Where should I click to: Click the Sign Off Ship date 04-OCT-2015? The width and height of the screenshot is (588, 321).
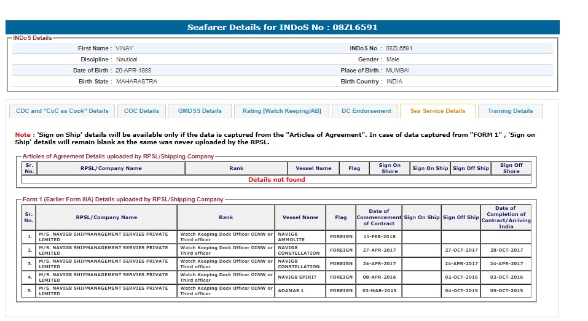(x=461, y=291)
